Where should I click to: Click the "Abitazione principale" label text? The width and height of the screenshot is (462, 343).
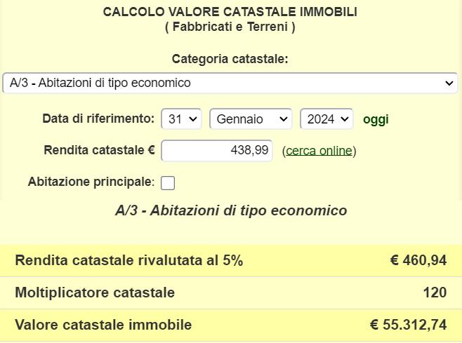click(x=91, y=182)
